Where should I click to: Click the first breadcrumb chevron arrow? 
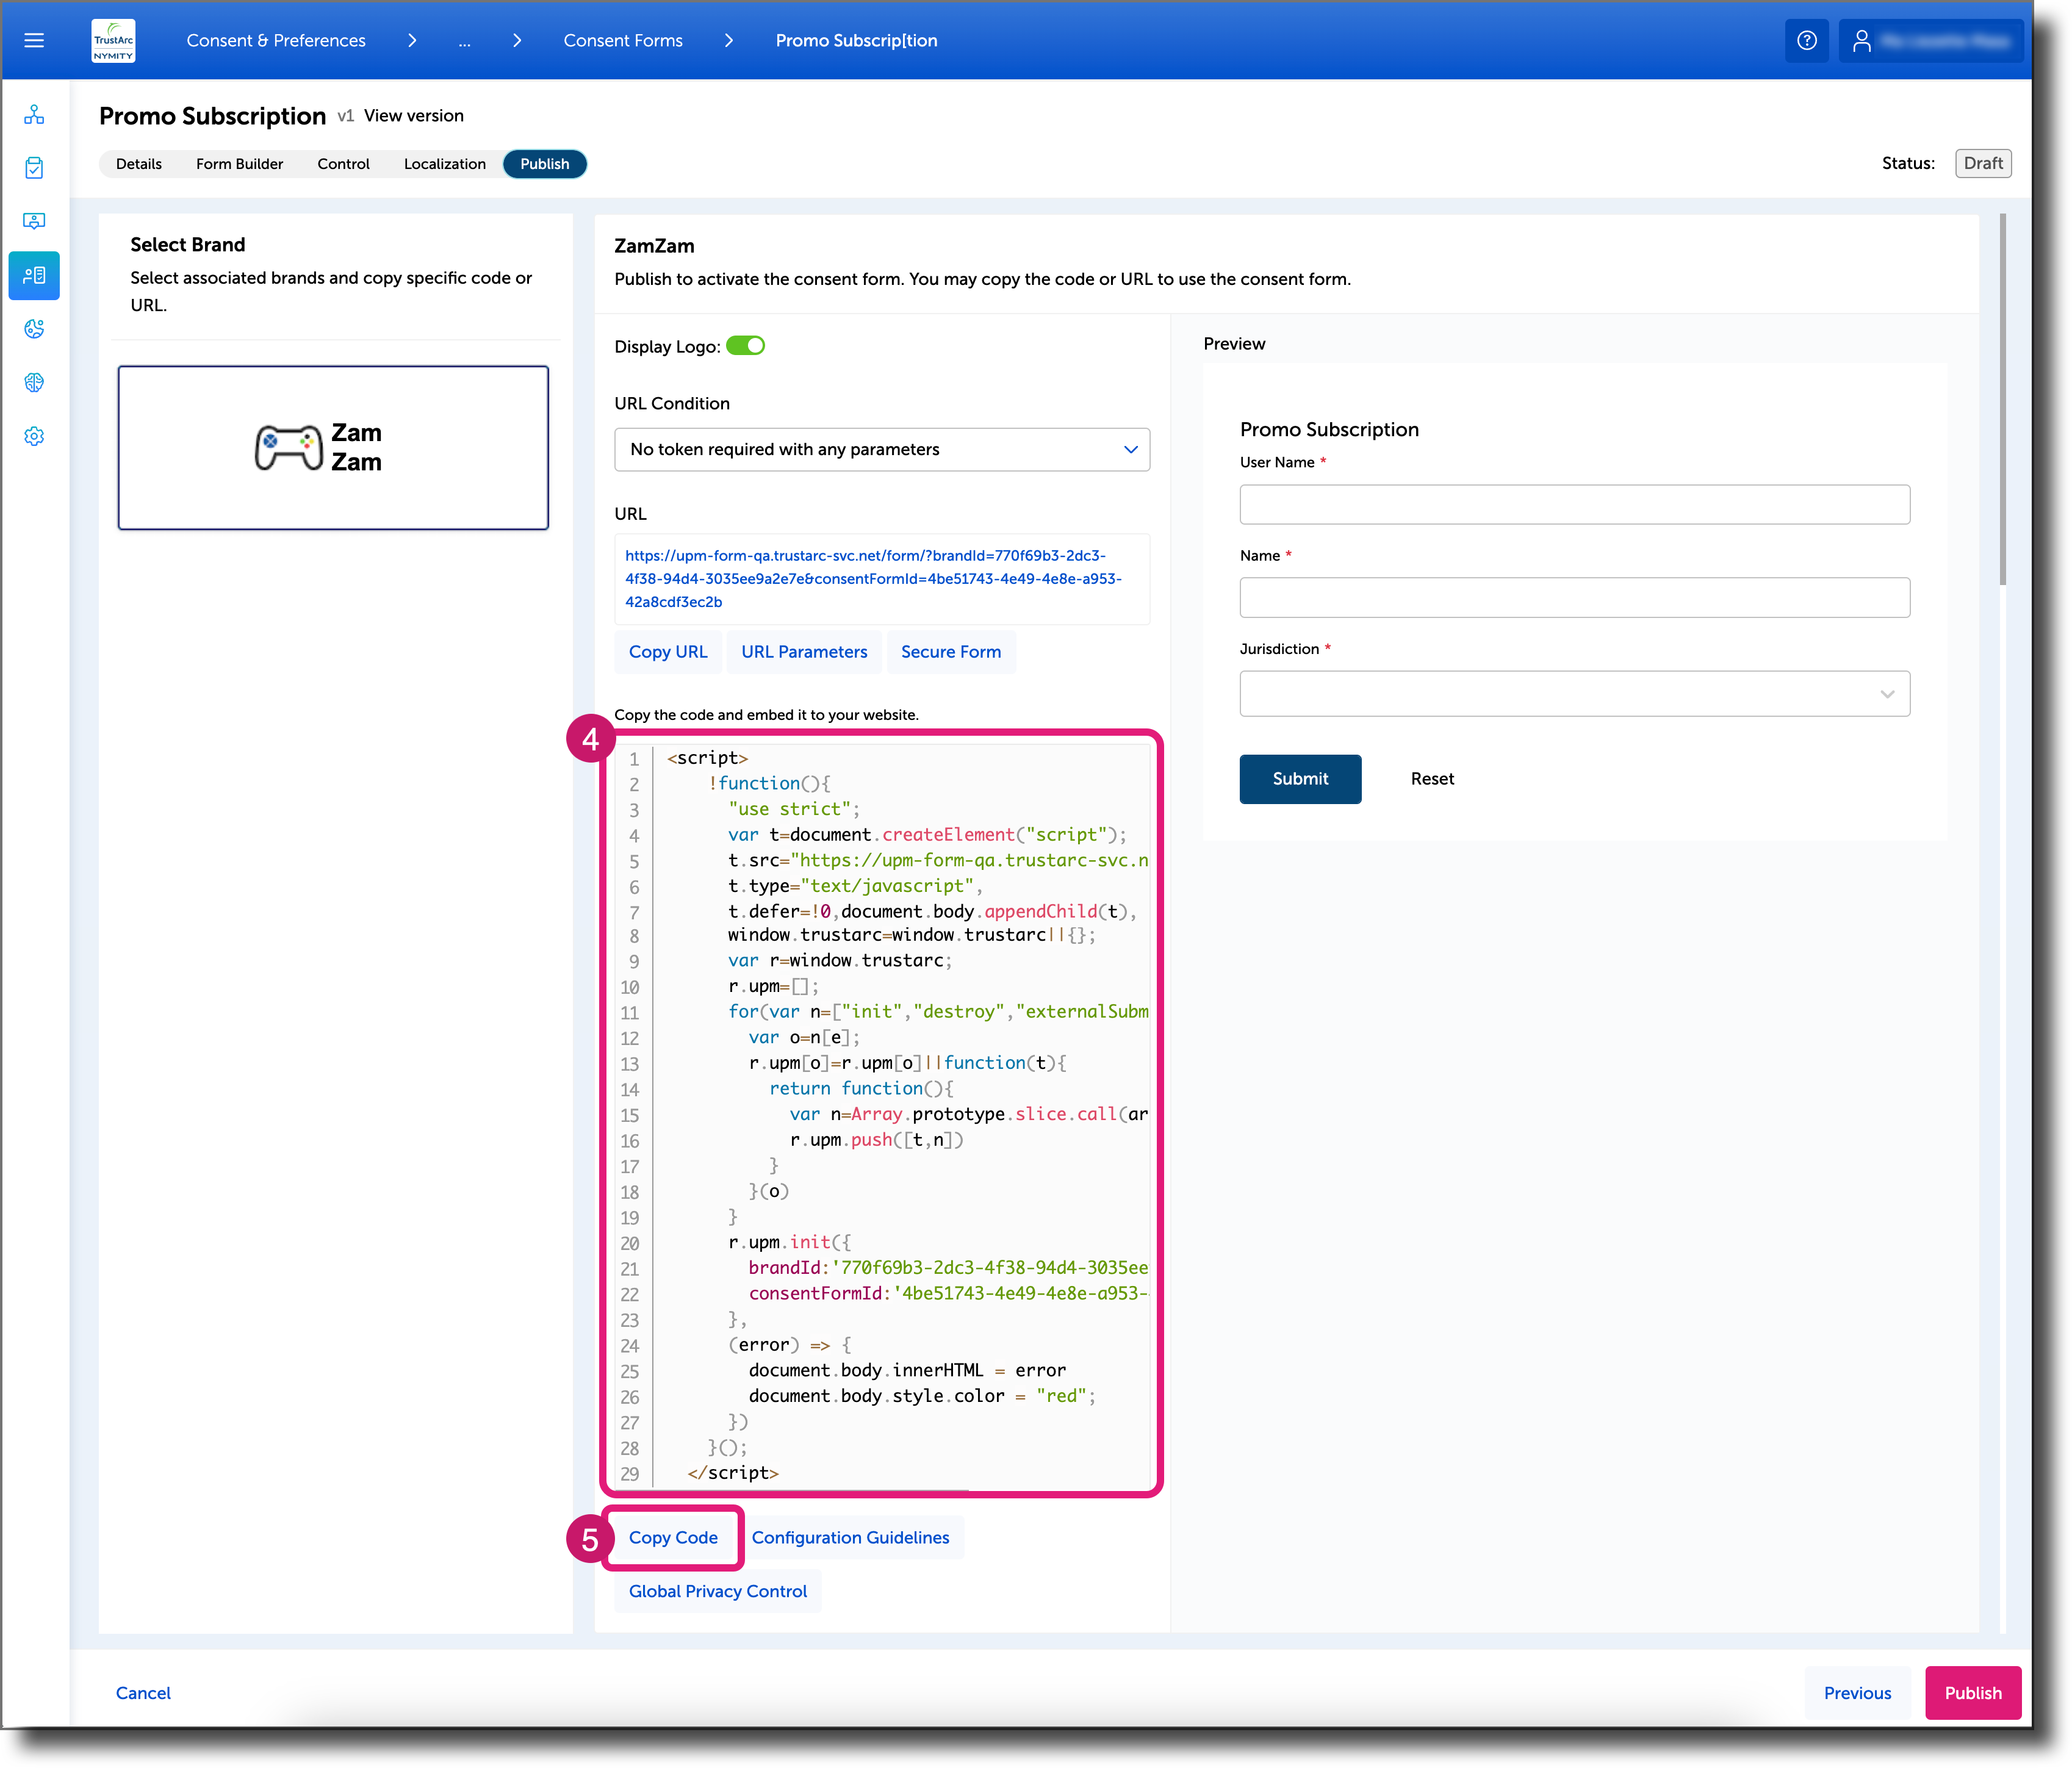point(412,41)
